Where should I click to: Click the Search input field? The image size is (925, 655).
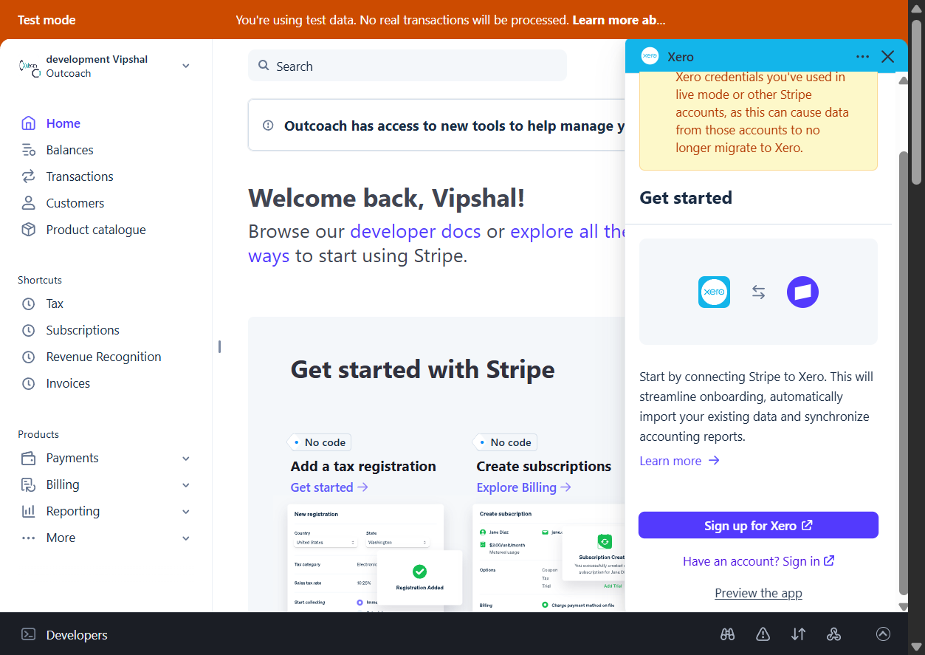[x=408, y=66]
